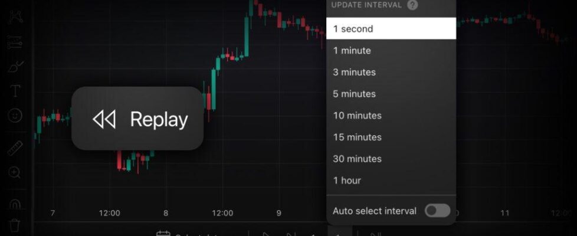Image resolution: width=577 pixels, height=236 pixels.
Task: Select the brush drawing tool
Action: coord(16,67)
